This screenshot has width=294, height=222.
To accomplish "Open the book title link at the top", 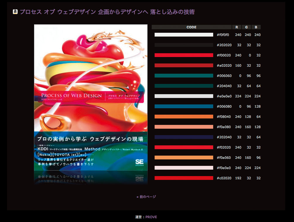I will pyautogui.click(x=108, y=11).
